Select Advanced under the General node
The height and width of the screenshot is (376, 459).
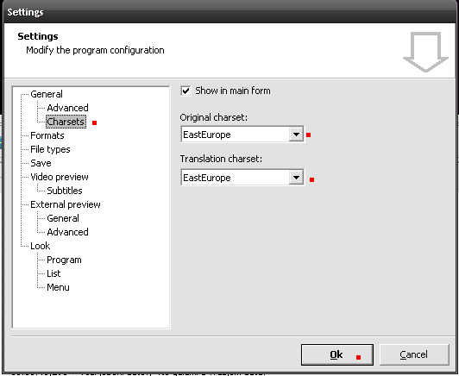67,108
